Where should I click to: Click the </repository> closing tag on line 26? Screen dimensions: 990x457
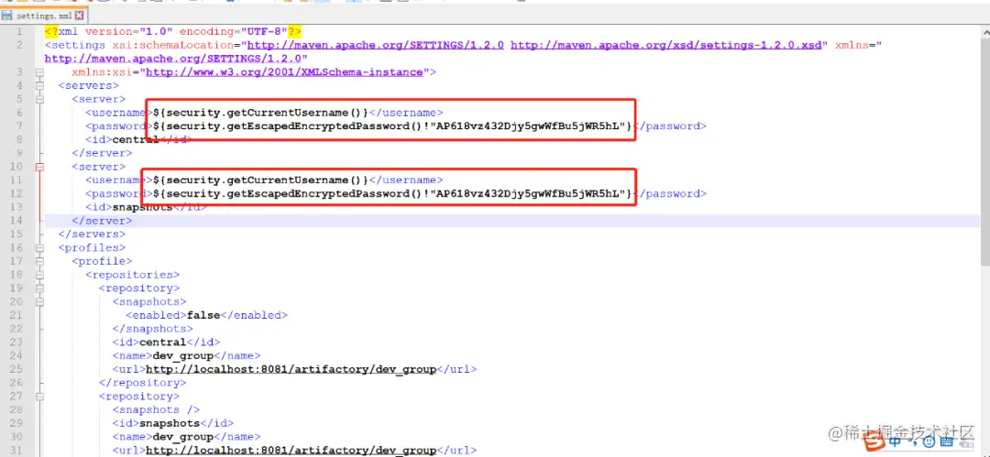pos(142,383)
